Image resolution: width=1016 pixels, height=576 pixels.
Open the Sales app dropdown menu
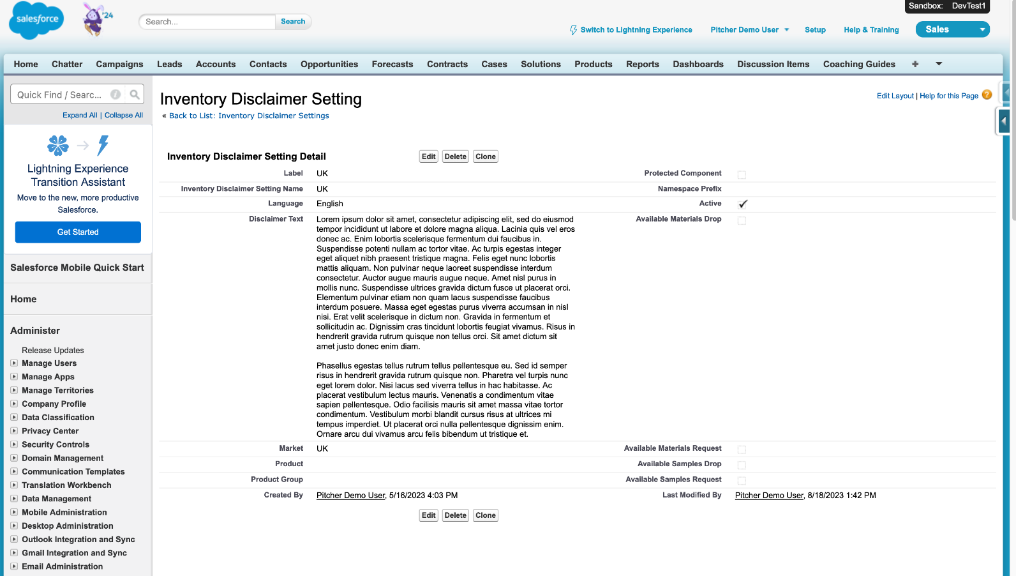(982, 29)
